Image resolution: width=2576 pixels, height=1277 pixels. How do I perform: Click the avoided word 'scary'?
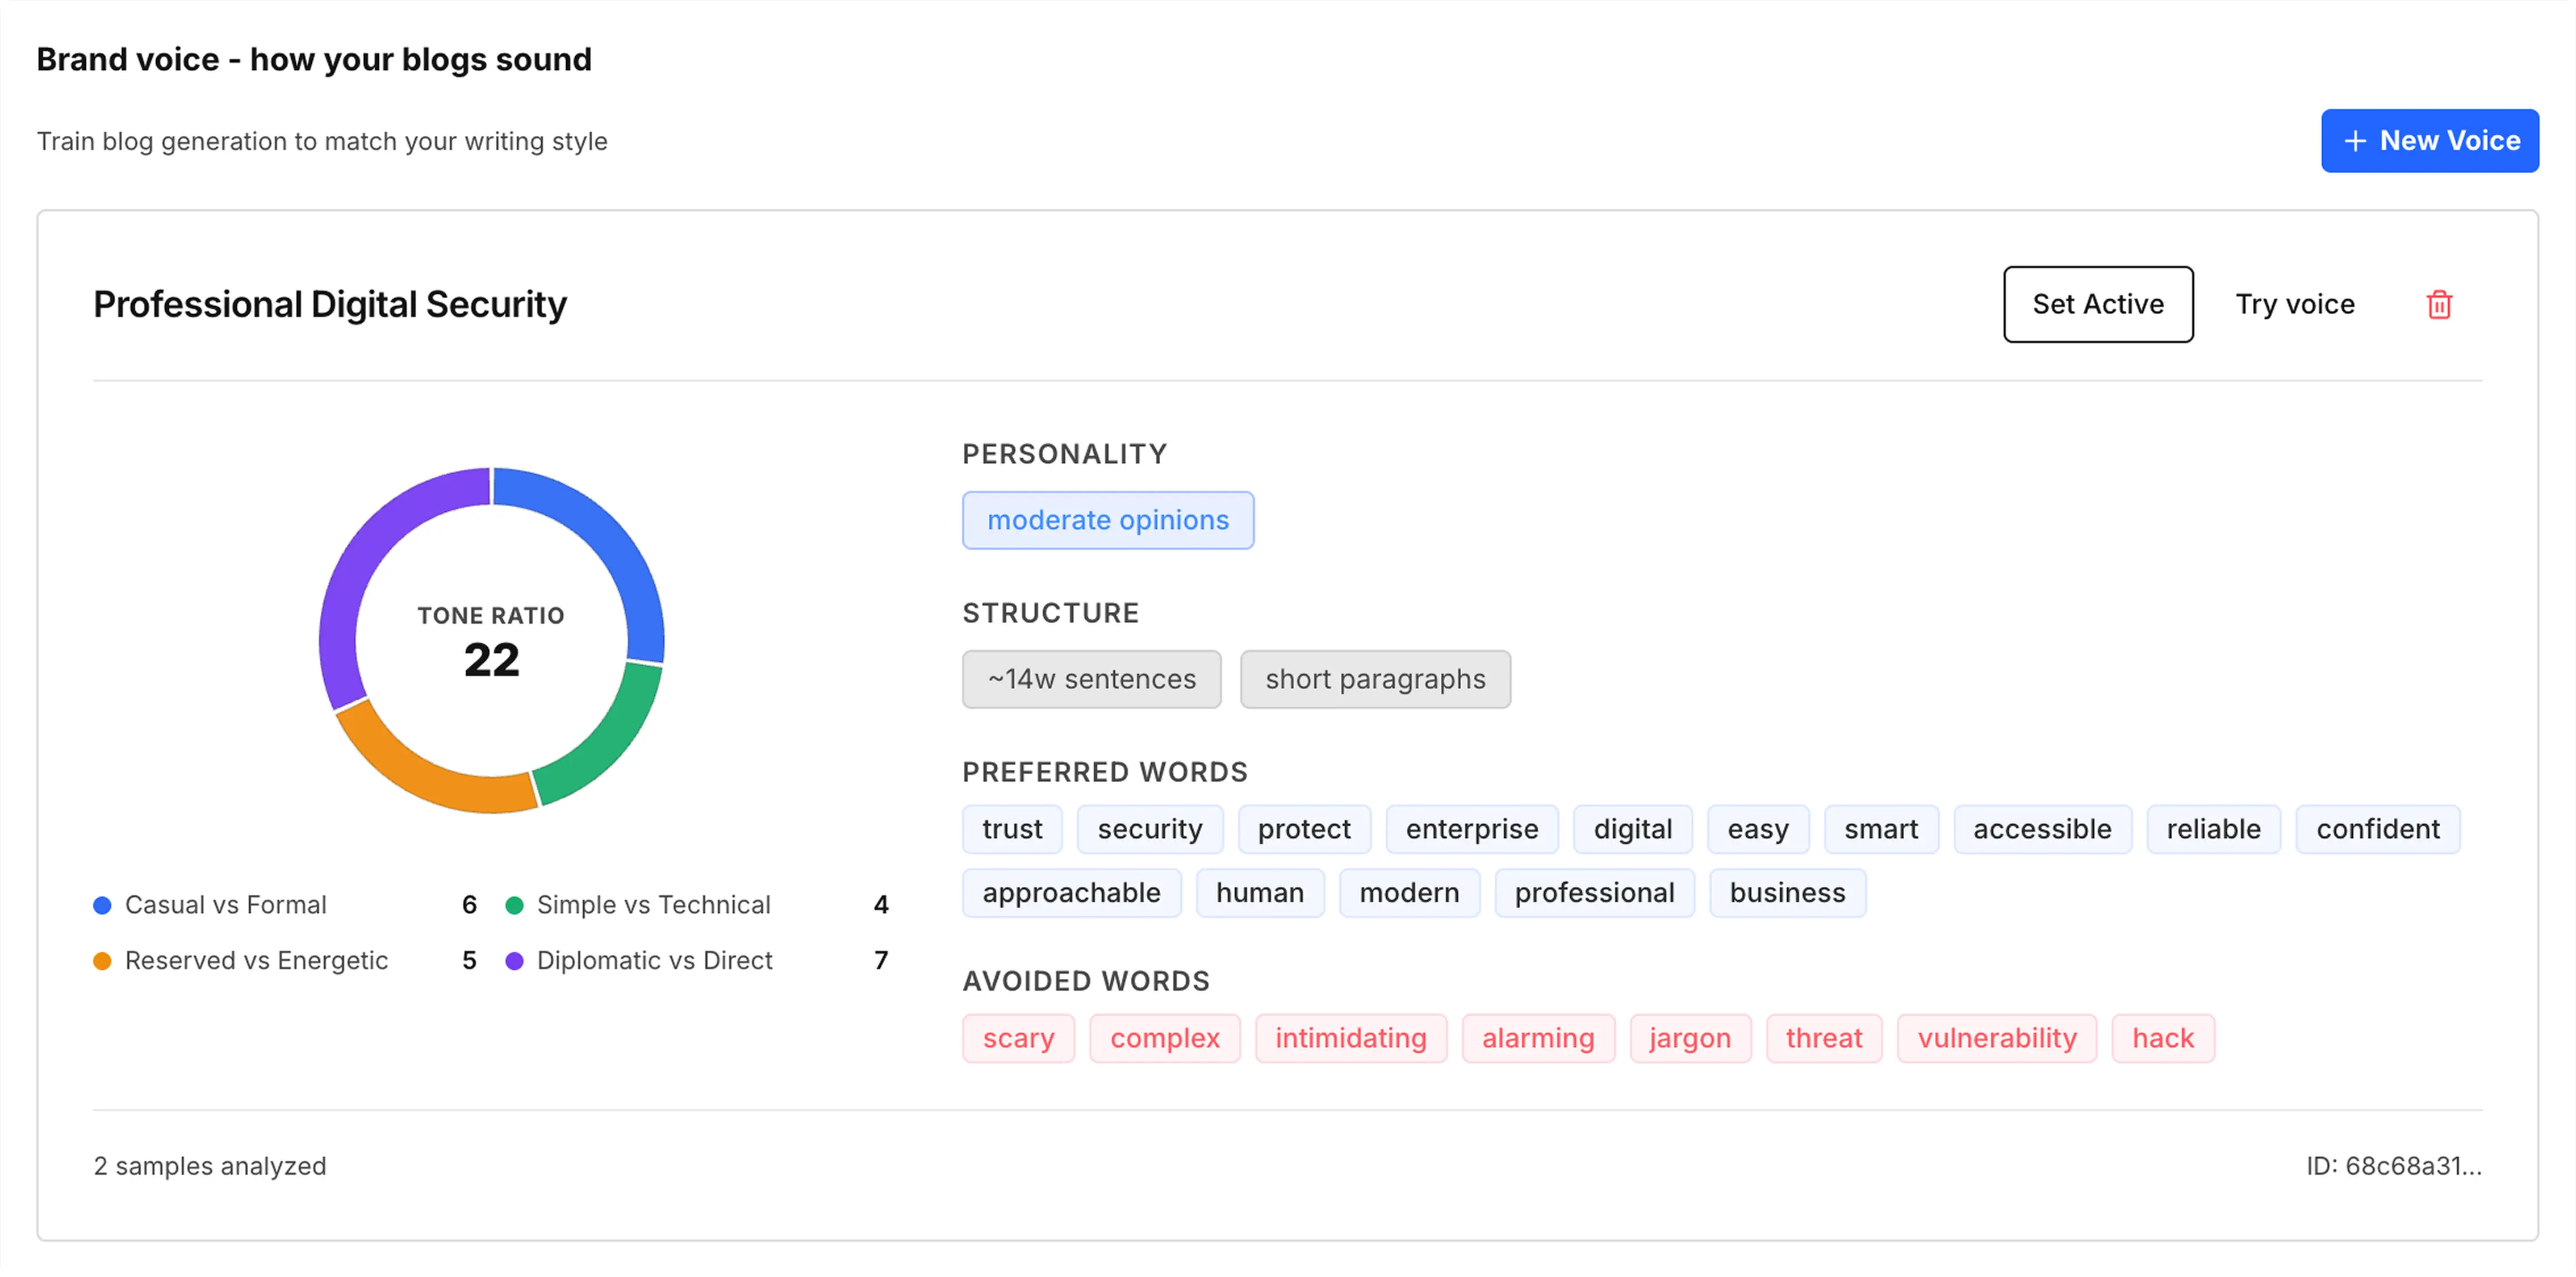click(1018, 1038)
